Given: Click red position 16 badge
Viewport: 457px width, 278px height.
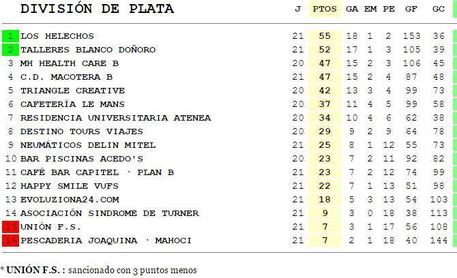Looking at the screenshot, I should (x=11, y=241).
